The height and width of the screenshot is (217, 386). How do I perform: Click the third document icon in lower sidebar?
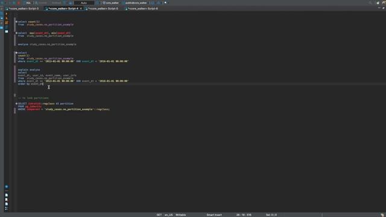7,204
